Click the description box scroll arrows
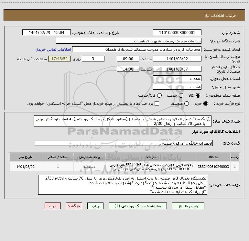 (209, 119)
